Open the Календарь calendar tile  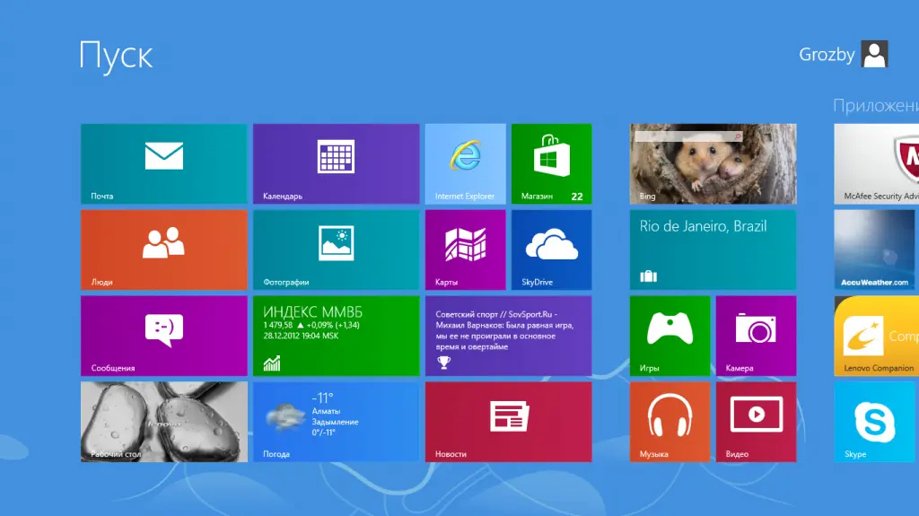(337, 163)
